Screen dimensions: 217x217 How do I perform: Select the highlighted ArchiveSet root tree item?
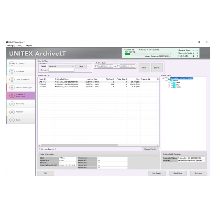coord(182,78)
